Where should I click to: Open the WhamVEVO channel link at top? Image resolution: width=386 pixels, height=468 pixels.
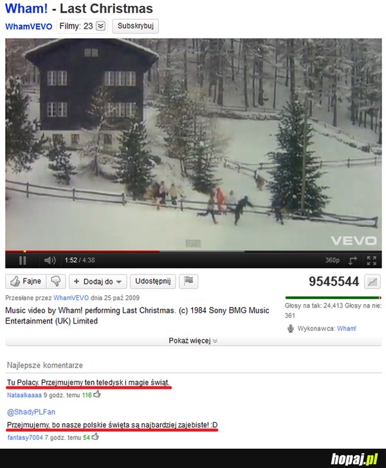pos(28,26)
